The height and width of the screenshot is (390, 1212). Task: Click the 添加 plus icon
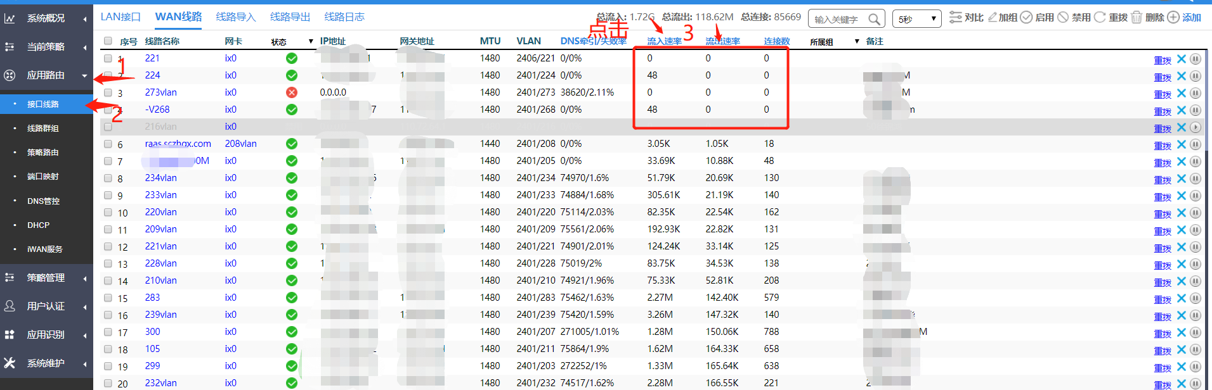click(x=1173, y=18)
